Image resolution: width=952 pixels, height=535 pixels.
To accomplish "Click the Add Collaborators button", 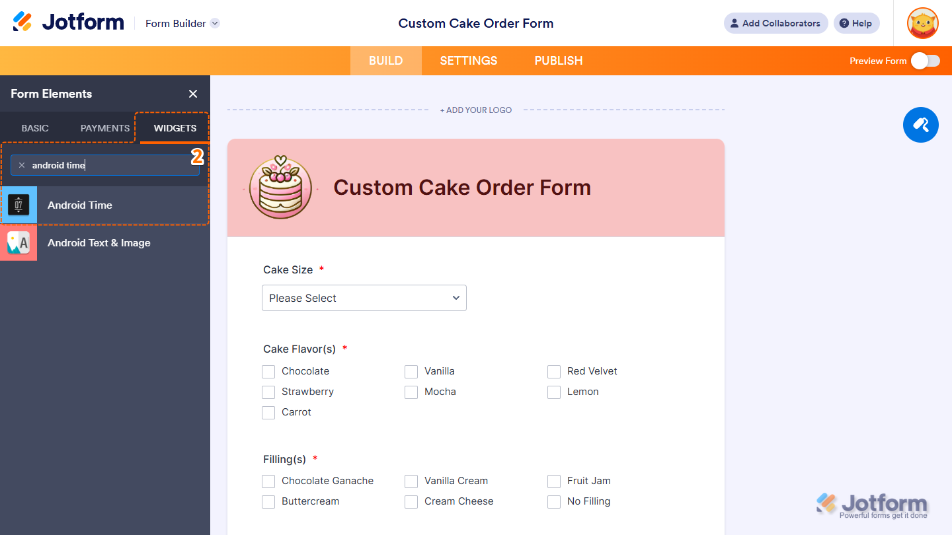I will (x=775, y=23).
